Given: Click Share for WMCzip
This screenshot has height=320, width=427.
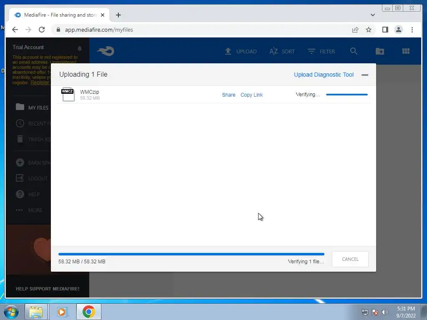Looking at the screenshot, I should tap(229, 95).
